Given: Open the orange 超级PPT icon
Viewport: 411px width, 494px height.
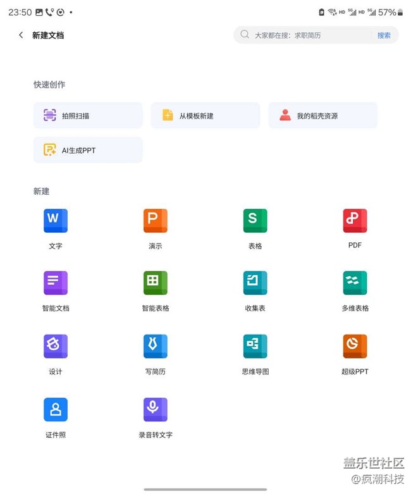Looking at the screenshot, I should (355, 347).
